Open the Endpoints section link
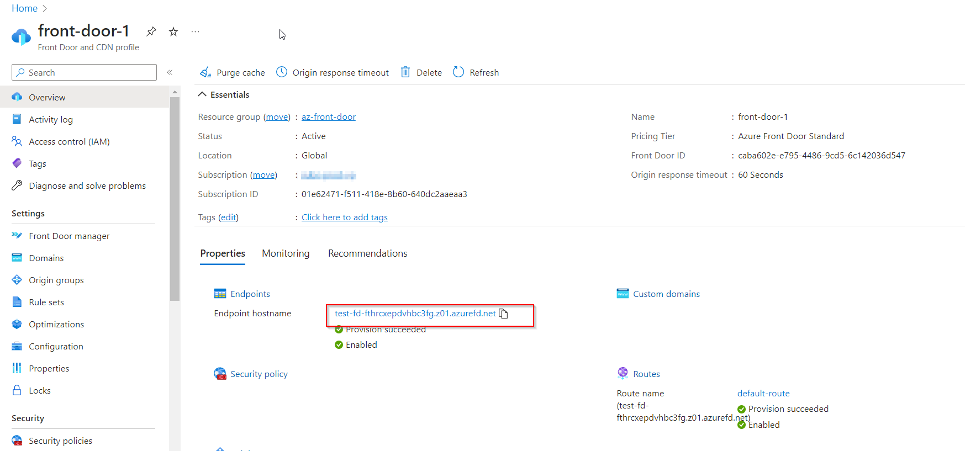 pyautogui.click(x=250, y=294)
